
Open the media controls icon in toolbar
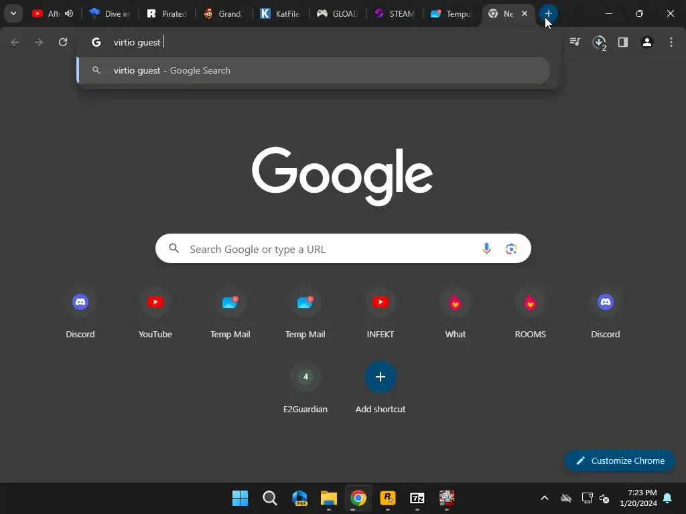pos(575,42)
